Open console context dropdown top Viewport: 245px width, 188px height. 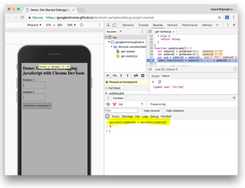point(131,104)
